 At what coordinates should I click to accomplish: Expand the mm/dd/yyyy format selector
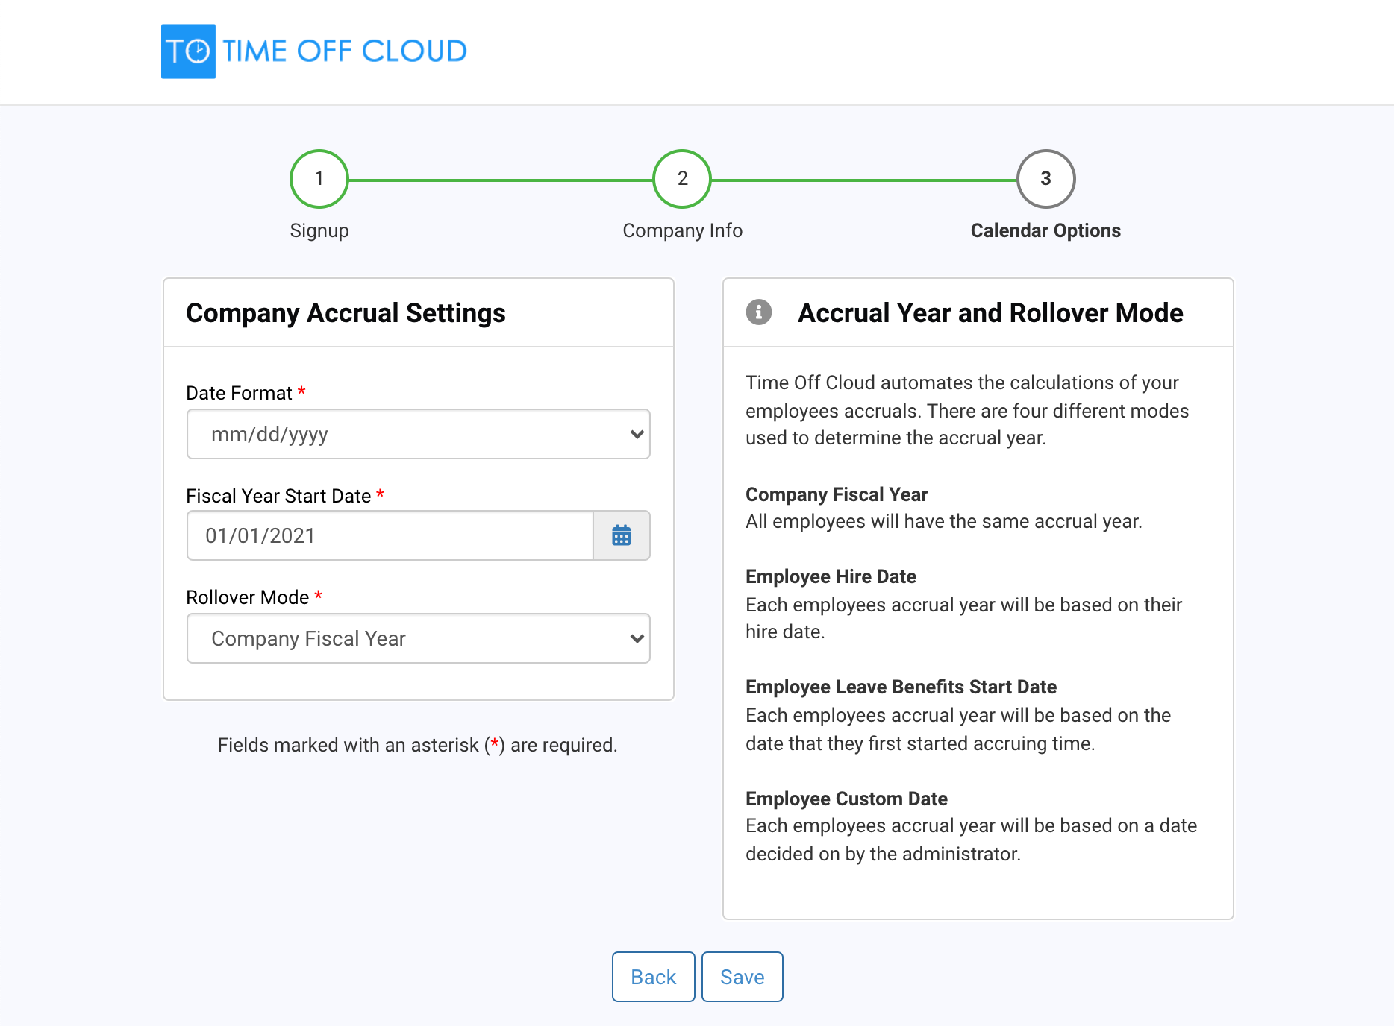tap(418, 434)
